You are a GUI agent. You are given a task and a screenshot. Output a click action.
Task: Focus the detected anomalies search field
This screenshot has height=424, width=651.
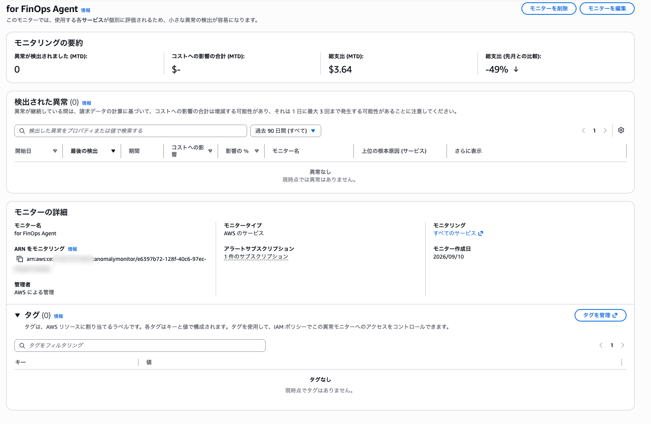pos(131,131)
